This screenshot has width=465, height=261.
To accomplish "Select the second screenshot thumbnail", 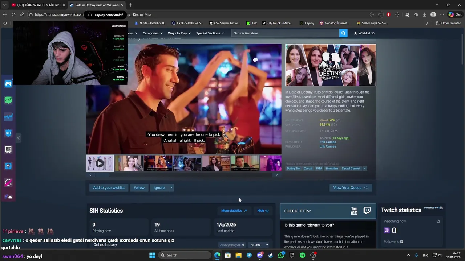I will click(x=129, y=163).
